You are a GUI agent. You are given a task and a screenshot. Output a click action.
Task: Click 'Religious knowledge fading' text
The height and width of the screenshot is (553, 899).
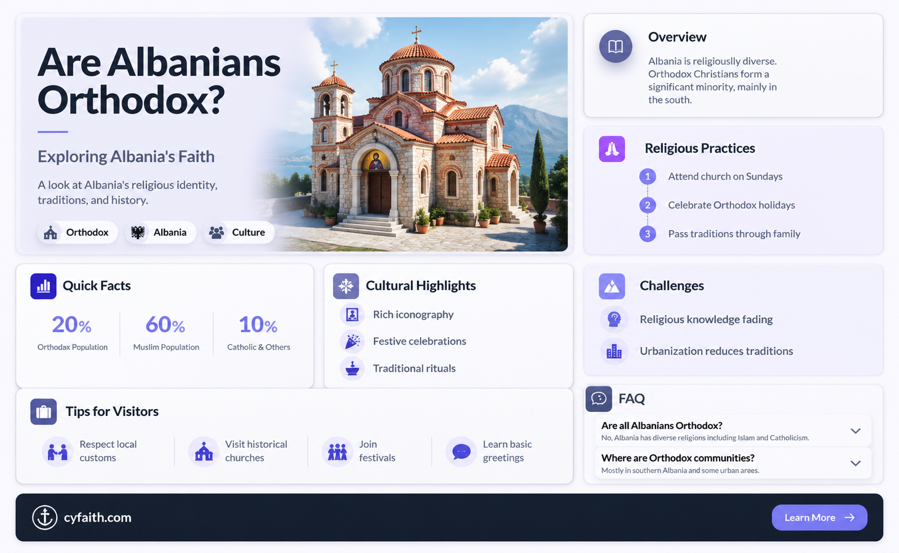click(x=706, y=319)
